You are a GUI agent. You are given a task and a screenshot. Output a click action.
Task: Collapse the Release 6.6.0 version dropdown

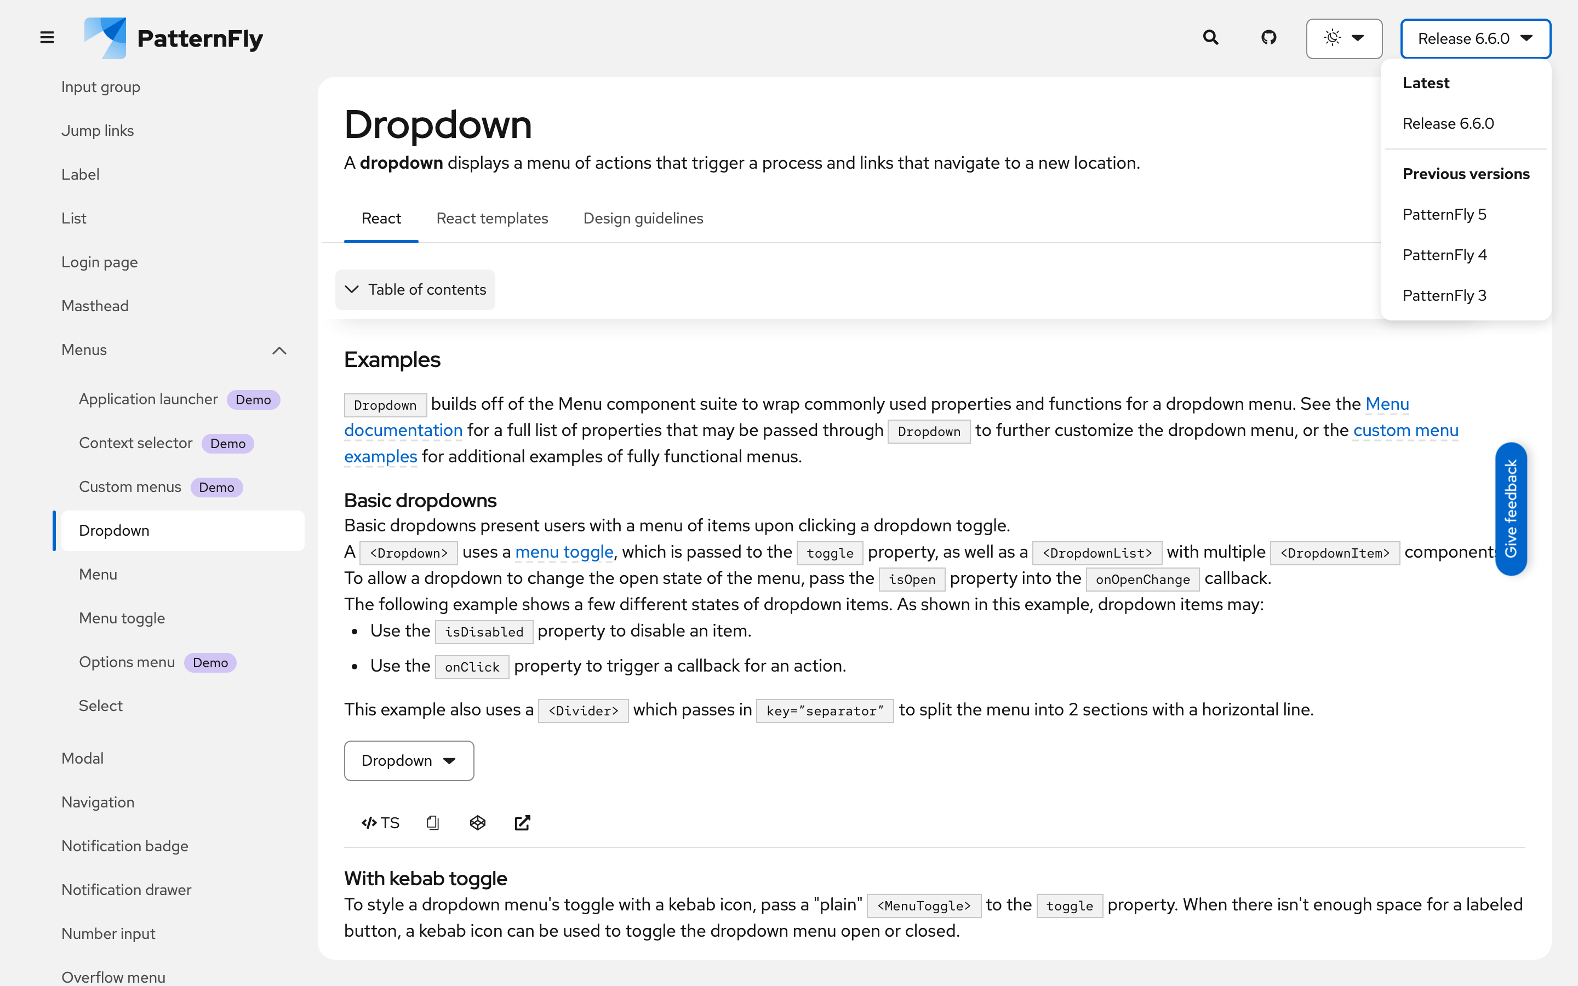pos(1475,38)
